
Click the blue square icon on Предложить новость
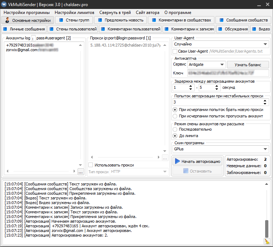coord(100,20)
